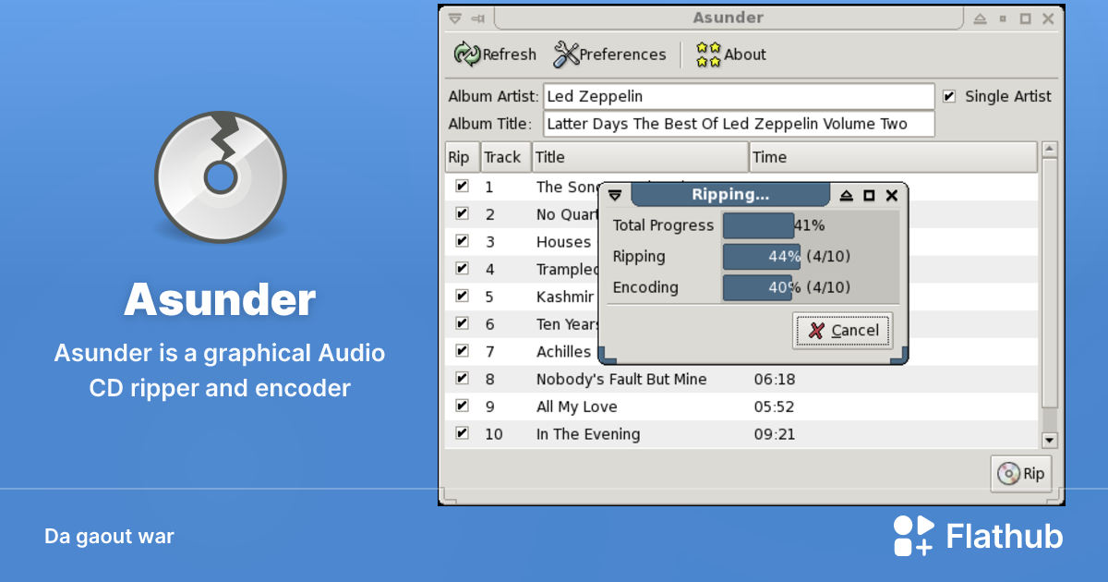Click the scrollbar down arrow

point(1049,440)
